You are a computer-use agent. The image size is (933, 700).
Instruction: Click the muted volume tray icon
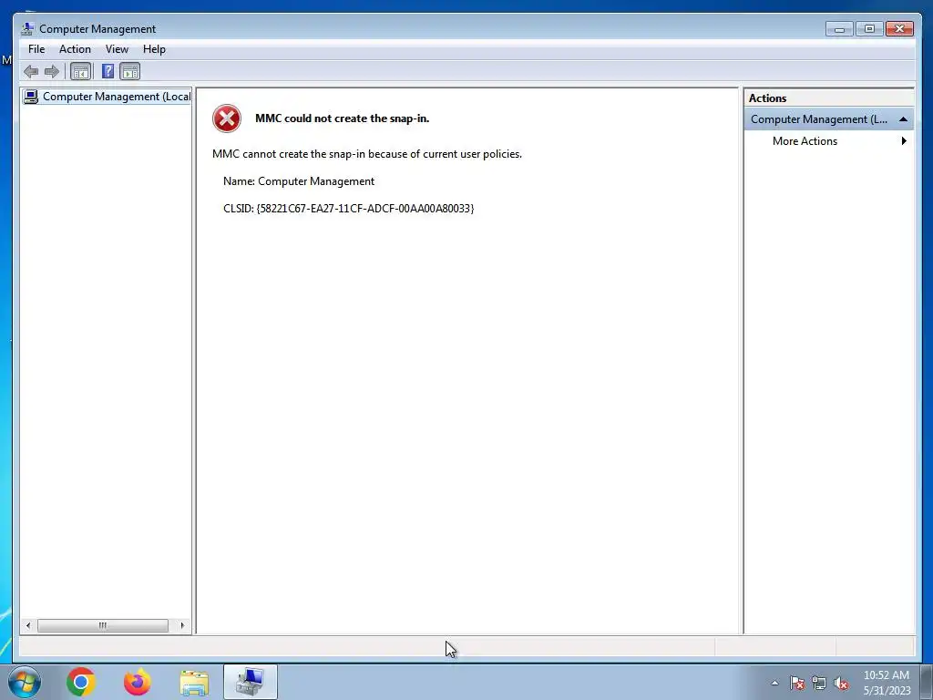tap(841, 684)
